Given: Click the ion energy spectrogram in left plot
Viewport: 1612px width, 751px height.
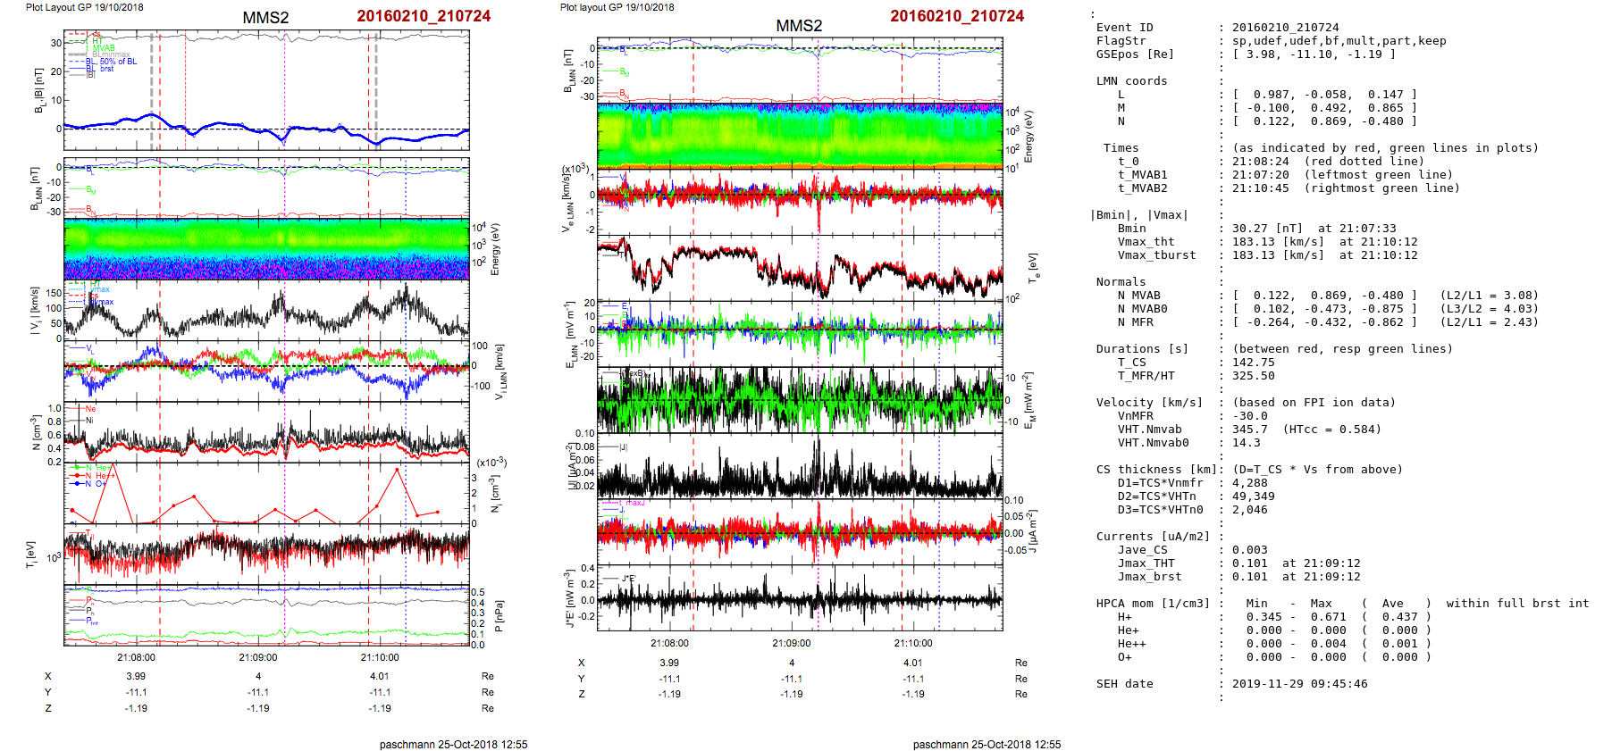Looking at the screenshot, I should point(266,250).
